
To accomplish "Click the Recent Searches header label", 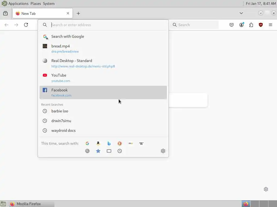I will click(52, 105).
